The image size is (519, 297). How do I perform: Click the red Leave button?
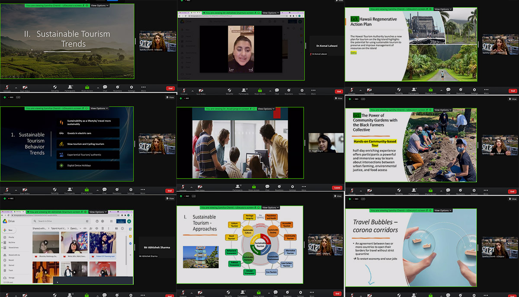(337, 188)
